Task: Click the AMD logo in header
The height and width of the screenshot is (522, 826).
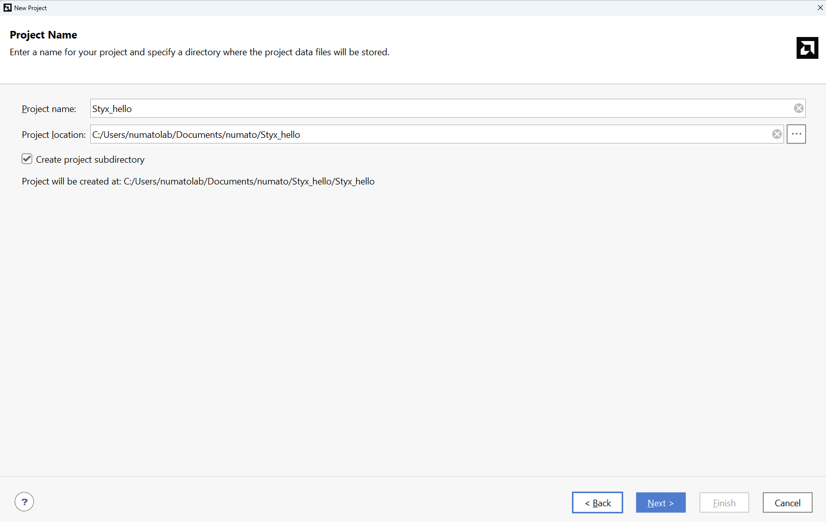Action: click(x=807, y=48)
